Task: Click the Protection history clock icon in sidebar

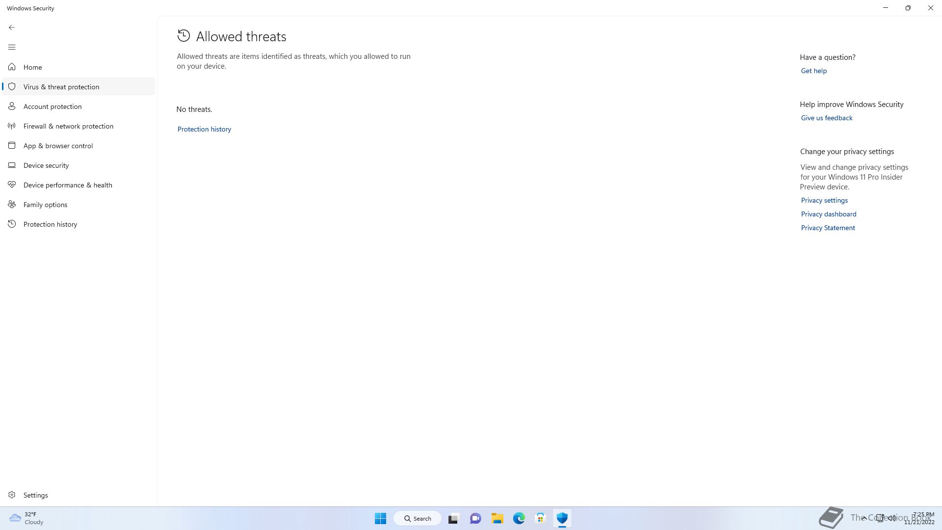Action: (x=12, y=224)
